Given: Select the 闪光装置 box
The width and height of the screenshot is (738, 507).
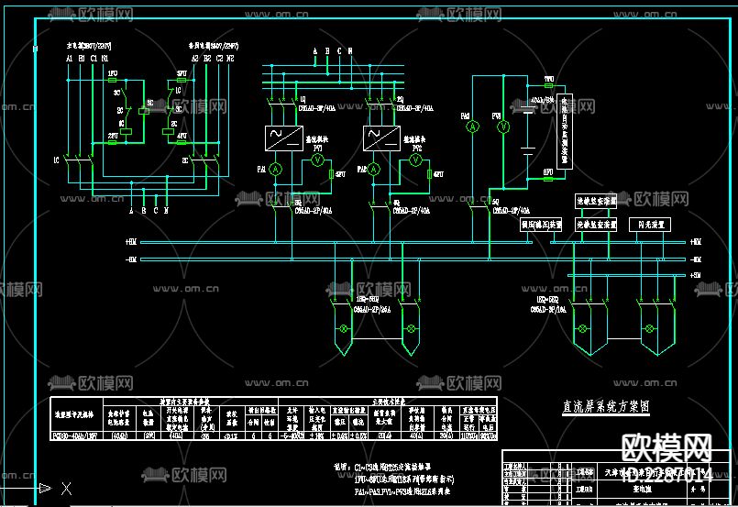Looking at the screenshot, I should pyautogui.click(x=650, y=225).
